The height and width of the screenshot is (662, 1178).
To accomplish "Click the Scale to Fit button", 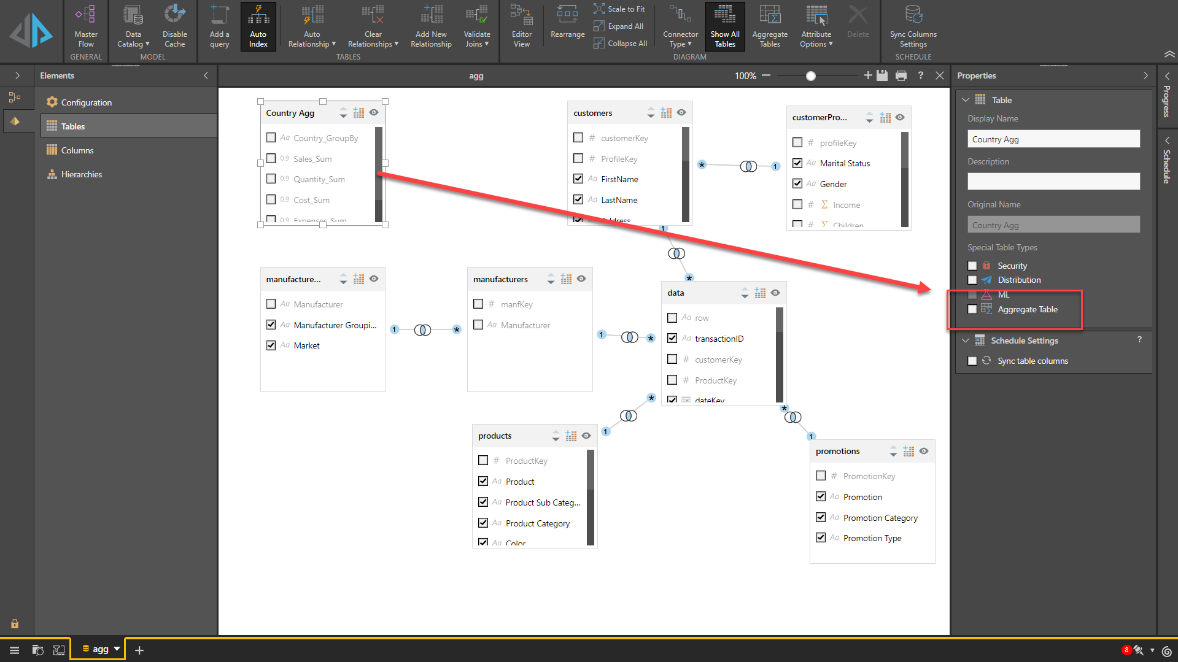I will click(x=620, y=9).
